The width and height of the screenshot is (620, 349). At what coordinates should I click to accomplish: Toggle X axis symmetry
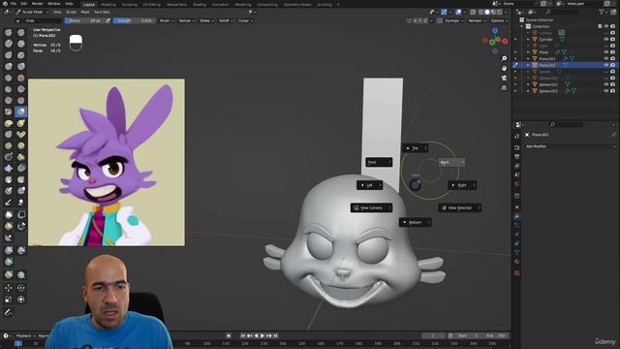point(416,20)
